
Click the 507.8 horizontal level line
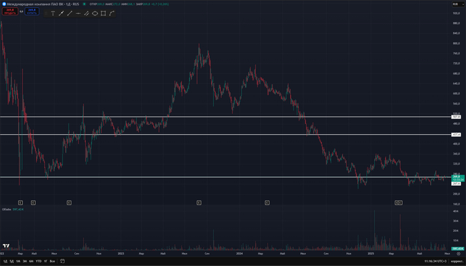(x=225, y=117)
